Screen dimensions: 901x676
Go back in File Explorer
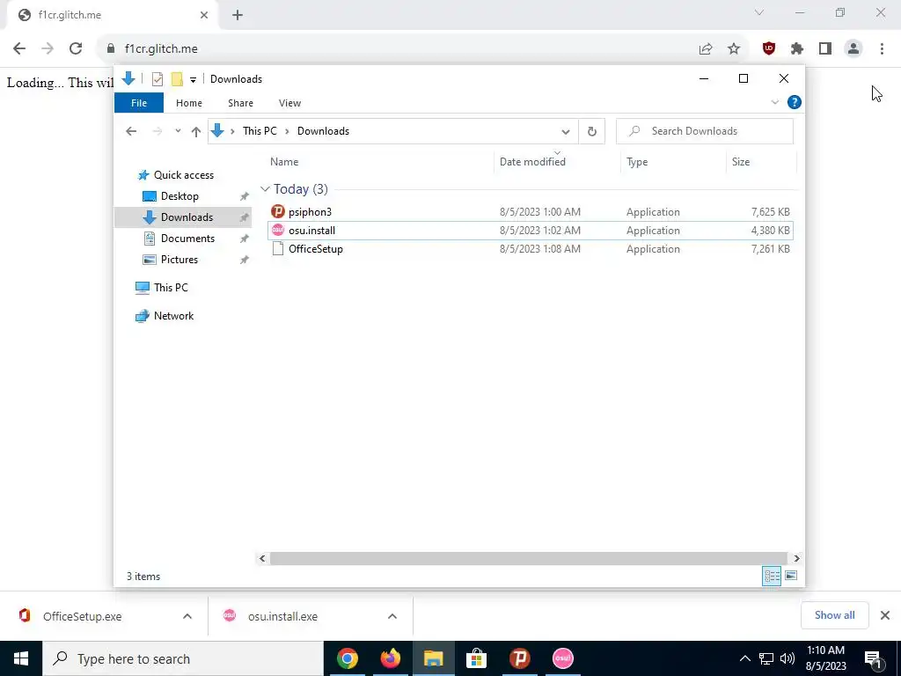click(x=131, y=132)
